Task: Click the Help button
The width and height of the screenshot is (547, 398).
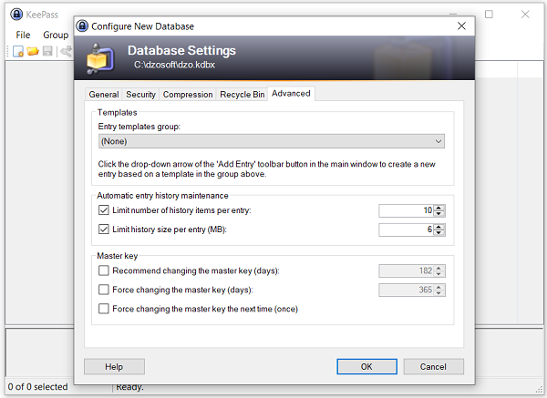Action: coord(114,367)
